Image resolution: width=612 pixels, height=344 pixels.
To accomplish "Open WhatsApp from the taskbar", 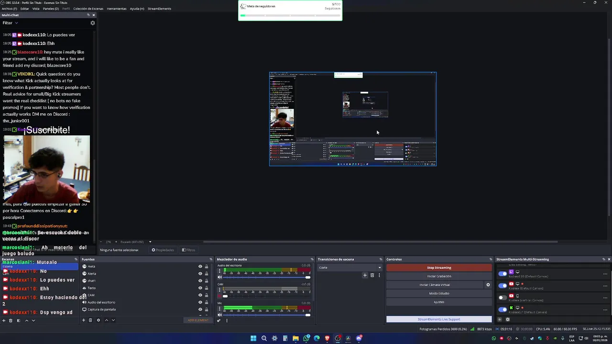I will (306, 338).
